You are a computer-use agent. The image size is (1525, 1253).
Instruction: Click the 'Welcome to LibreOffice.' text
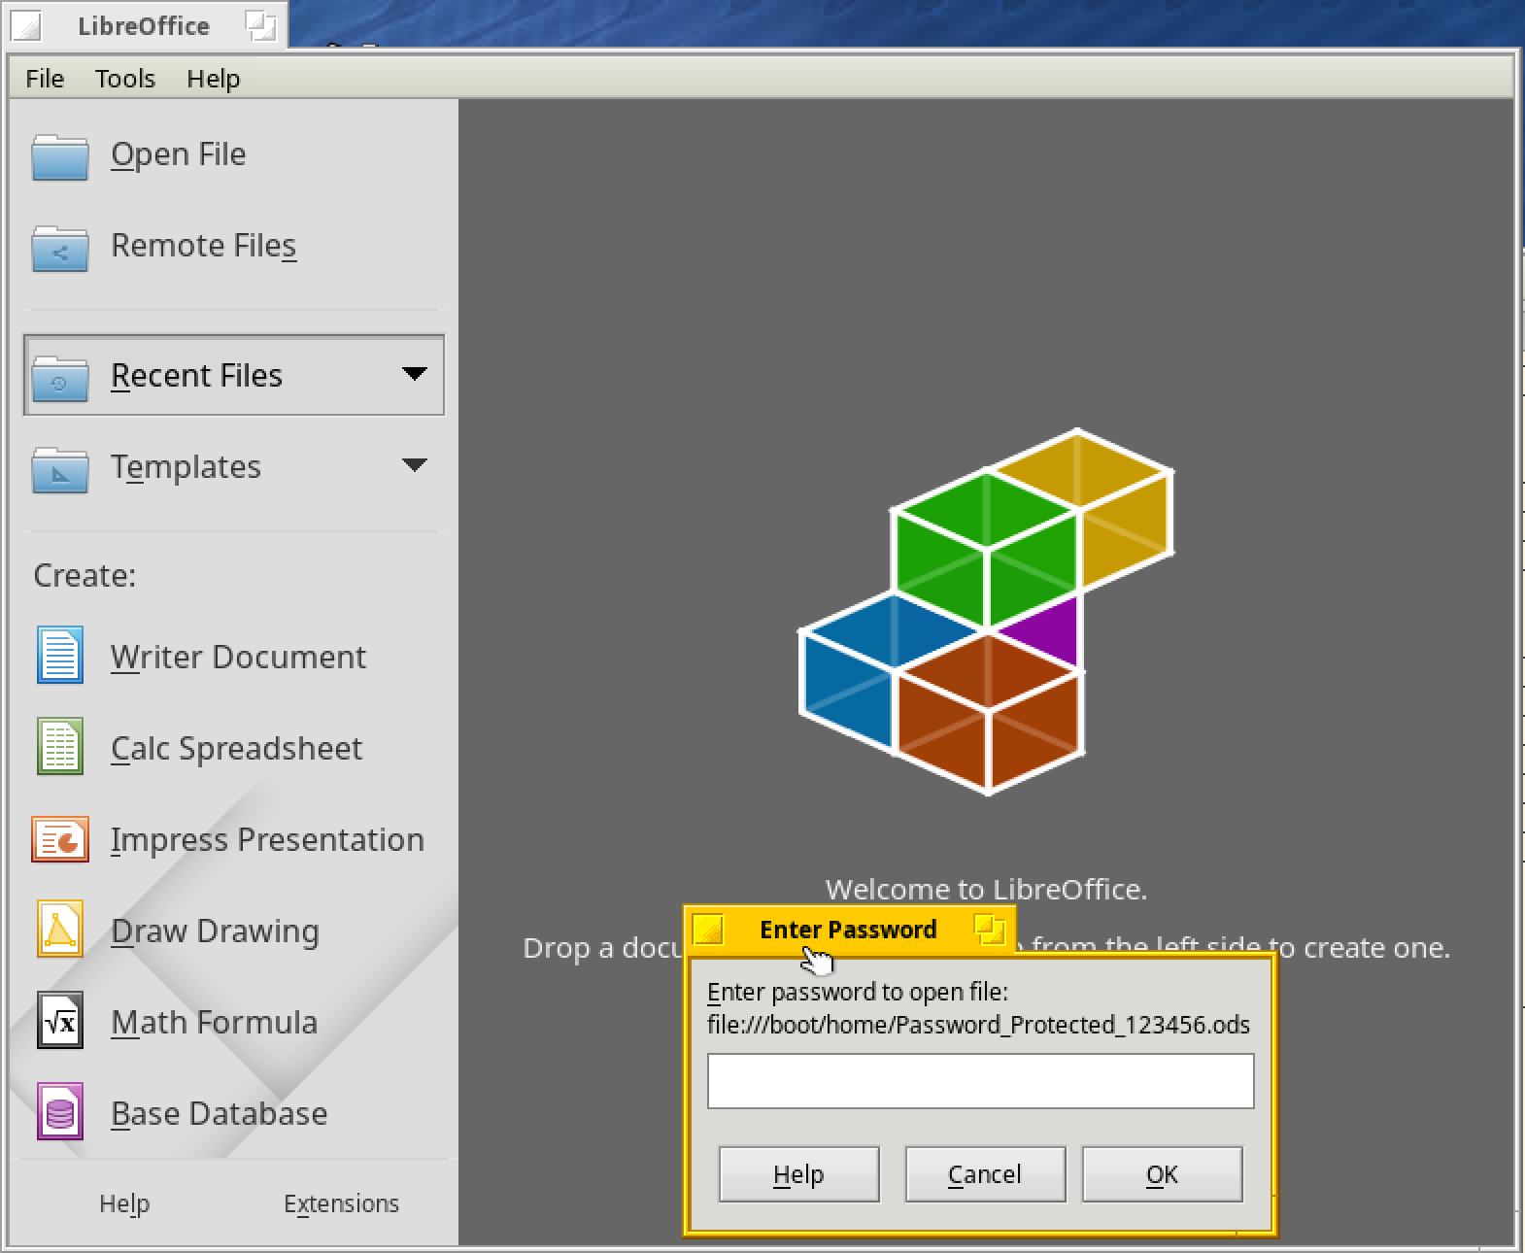(x=986, y=890)
